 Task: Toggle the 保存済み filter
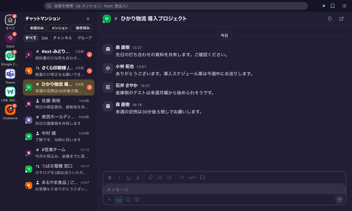82,28
